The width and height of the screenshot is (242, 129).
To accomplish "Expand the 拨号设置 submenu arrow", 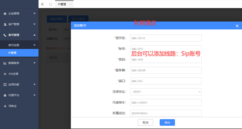I will tap(34, 45).
